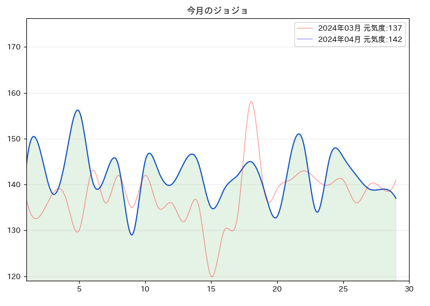Click the blue line peak near day 22
The height and width of the screenshot is (306, 430).
click(299, 134)
